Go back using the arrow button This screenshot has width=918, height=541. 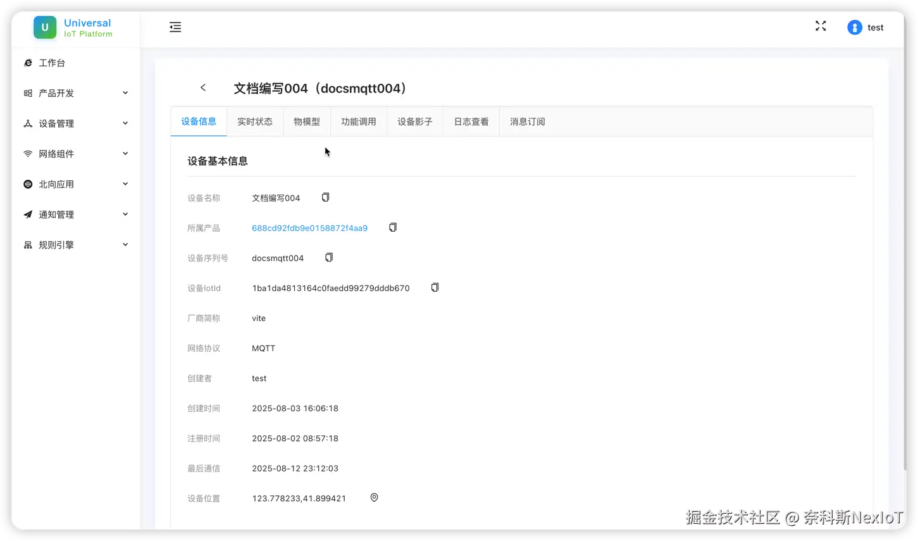(202, 87)
